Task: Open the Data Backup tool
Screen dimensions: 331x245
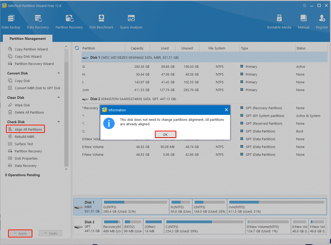Action: tap(11, 22)
